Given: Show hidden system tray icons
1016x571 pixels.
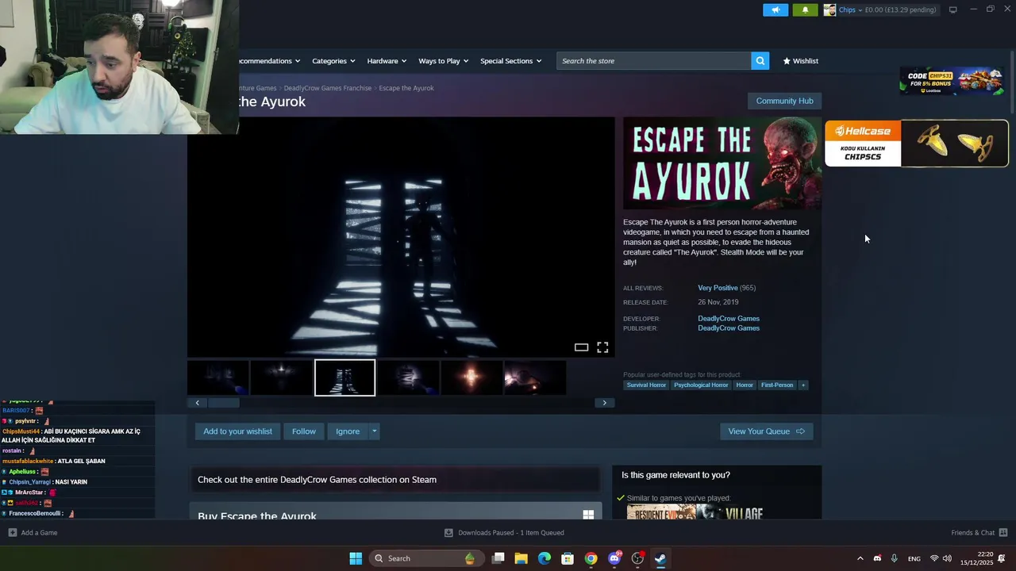Looking at the screenshot, I should click(x=860, y=558).
